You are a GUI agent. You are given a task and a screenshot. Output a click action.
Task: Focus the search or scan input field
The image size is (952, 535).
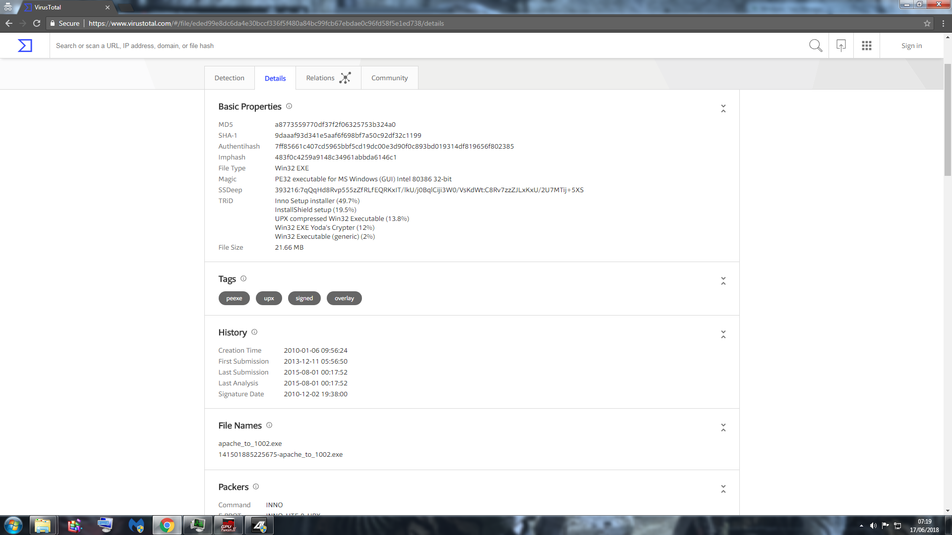[x=426, y=46]
